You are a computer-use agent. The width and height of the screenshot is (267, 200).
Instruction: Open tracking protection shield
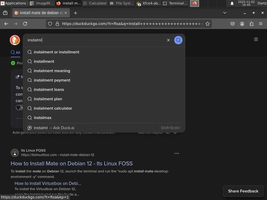point(50,24)
